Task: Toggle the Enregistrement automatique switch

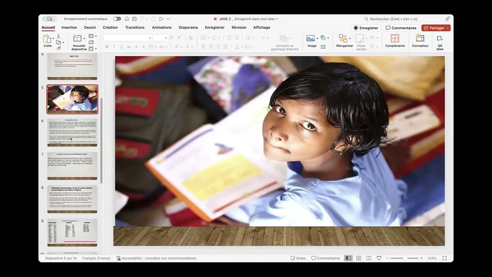Action: click(117, 19)
